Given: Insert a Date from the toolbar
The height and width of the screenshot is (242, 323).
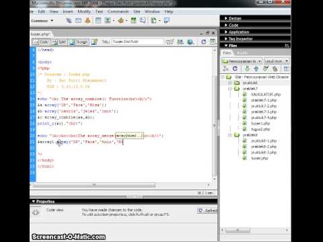Looking at the screenshot, I should 133,21.
